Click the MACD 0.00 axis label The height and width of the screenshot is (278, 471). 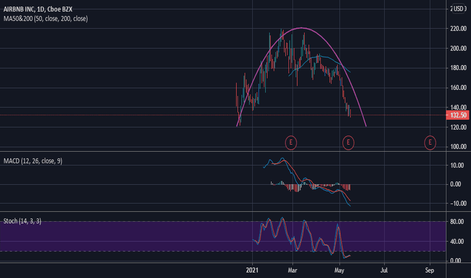[456, 184]
